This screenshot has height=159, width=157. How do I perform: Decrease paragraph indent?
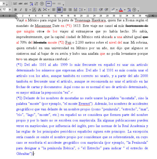pyautogui.click(x=101, y=10)
